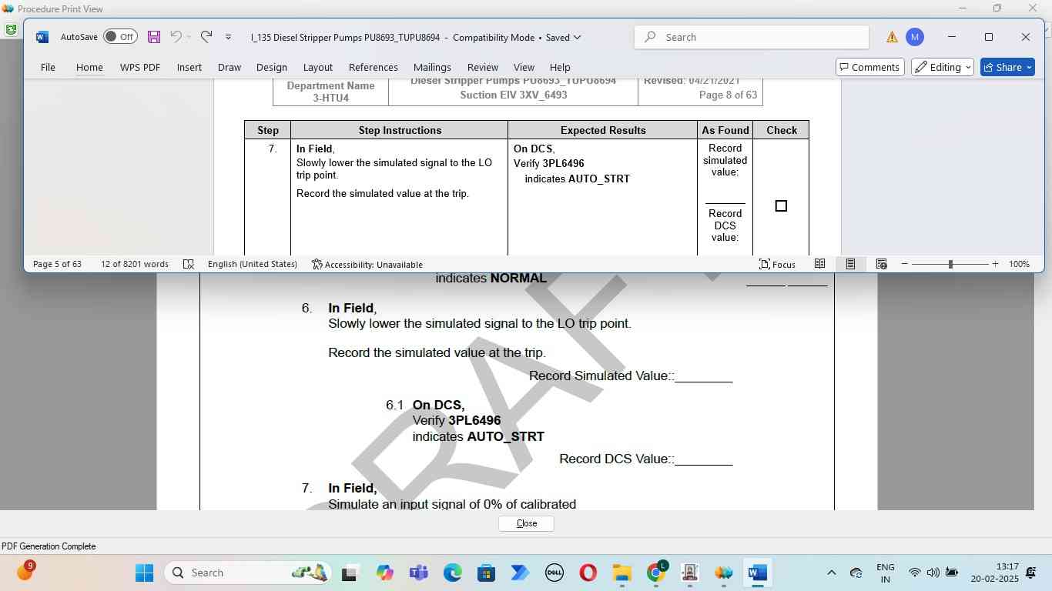Screen dimensions: 1052x591
Task: Click the yellow warning triangle icon
Action: tap(892, 37)
